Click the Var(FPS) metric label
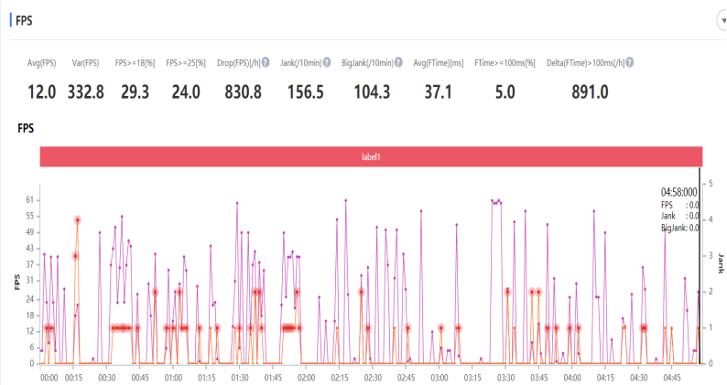The height and width of the screenshot is (385, 727). pos(85,63)
